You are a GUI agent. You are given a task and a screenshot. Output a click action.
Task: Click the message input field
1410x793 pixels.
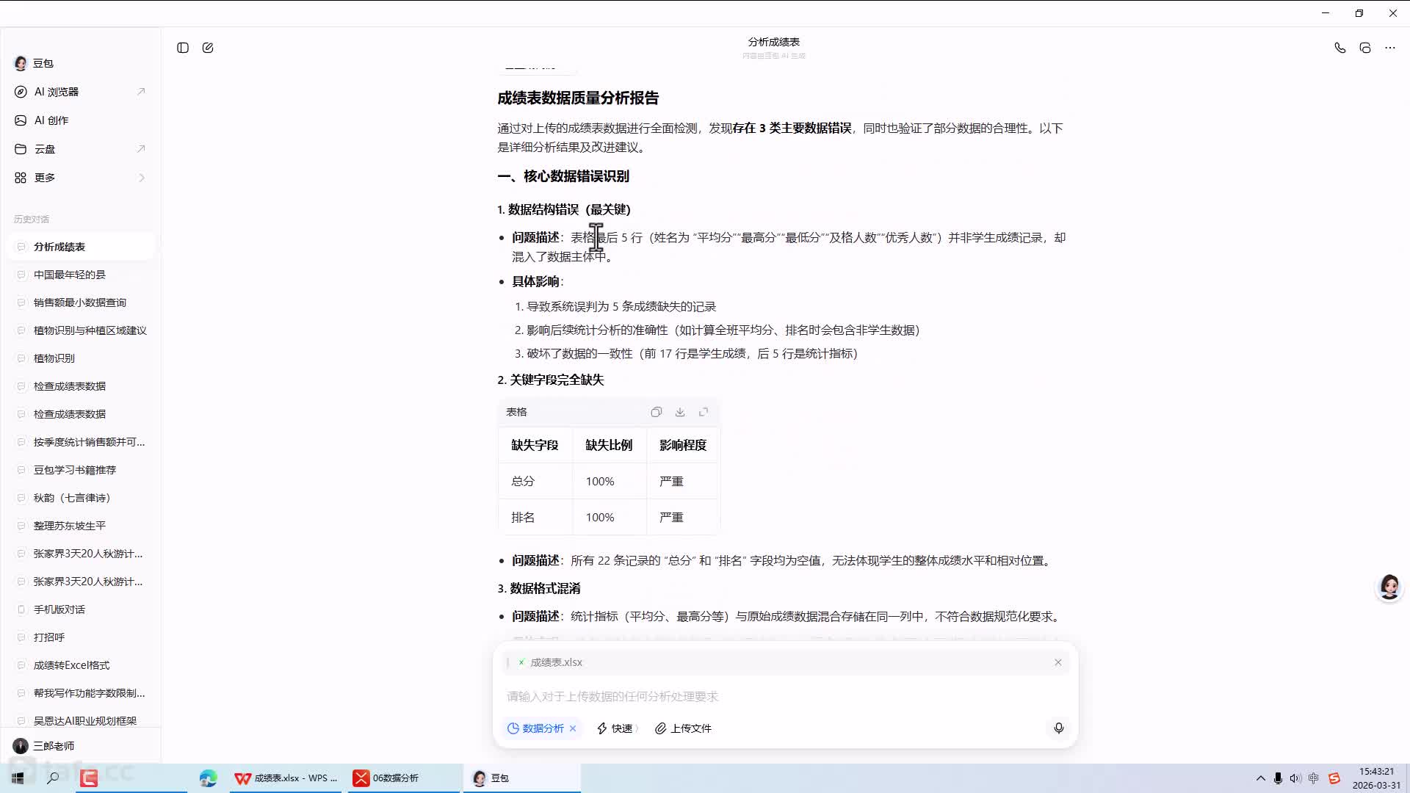point(734,697)
